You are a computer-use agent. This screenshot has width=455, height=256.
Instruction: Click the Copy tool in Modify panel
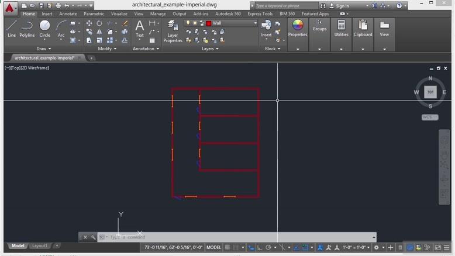[x=89, y=32]
